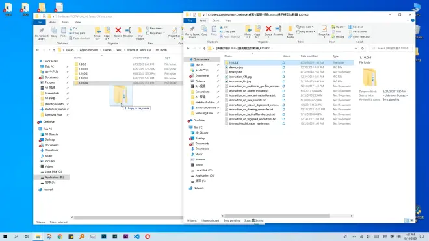
Task: Switch to Share tab in left window
Action: click(65, 23)
